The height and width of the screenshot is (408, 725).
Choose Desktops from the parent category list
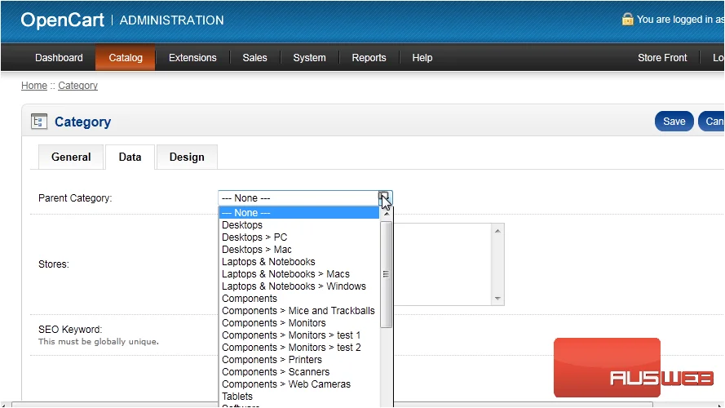click(x=298, y=225)
